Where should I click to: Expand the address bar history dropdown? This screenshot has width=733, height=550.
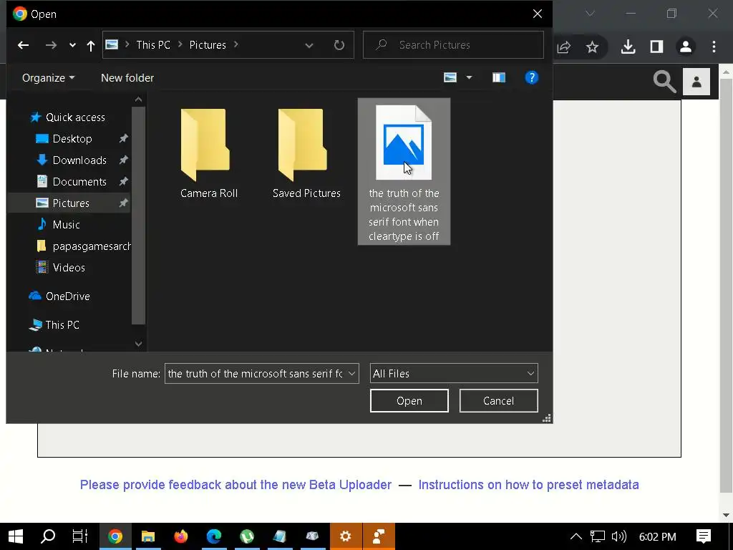[x=309, y=45]
